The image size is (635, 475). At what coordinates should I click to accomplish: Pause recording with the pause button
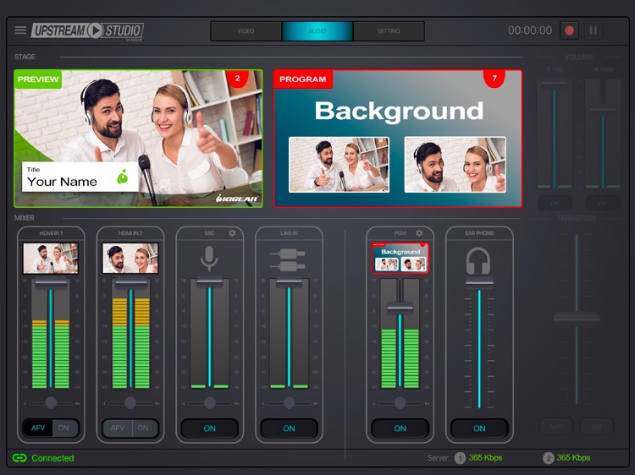point(593,30)
